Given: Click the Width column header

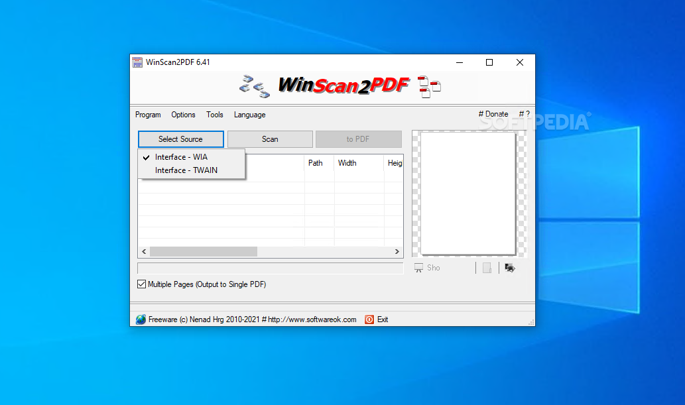Looking at the screenshot, I should coord(359,163).
